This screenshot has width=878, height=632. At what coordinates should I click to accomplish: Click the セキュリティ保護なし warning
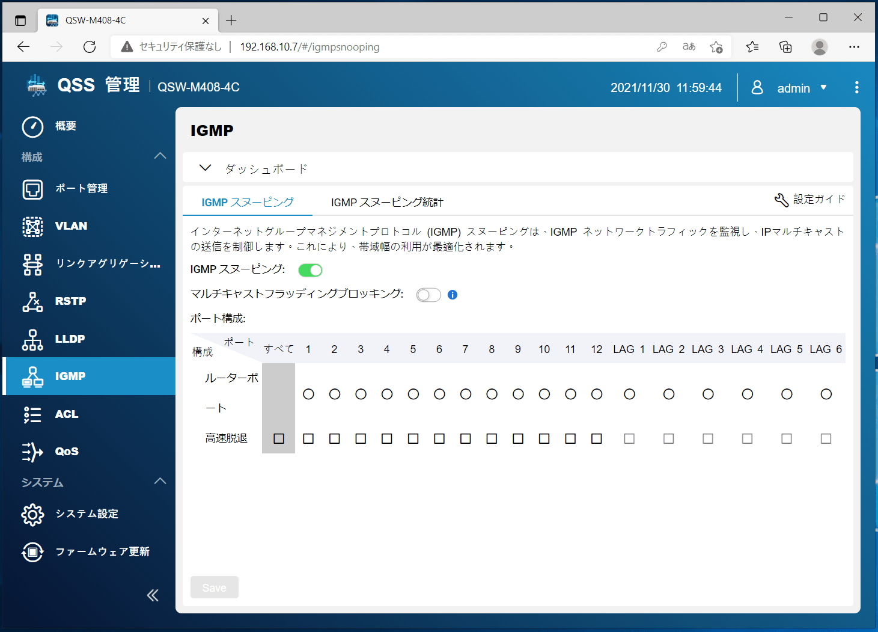[x=171, y=47]
